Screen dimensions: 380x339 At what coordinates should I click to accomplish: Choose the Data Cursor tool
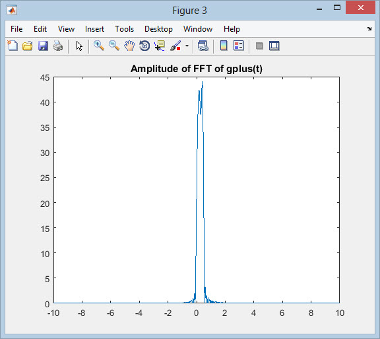pyautogui.click(x=160, y=46)
